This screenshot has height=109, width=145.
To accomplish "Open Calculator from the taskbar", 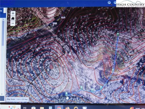I will coord(50,107).
